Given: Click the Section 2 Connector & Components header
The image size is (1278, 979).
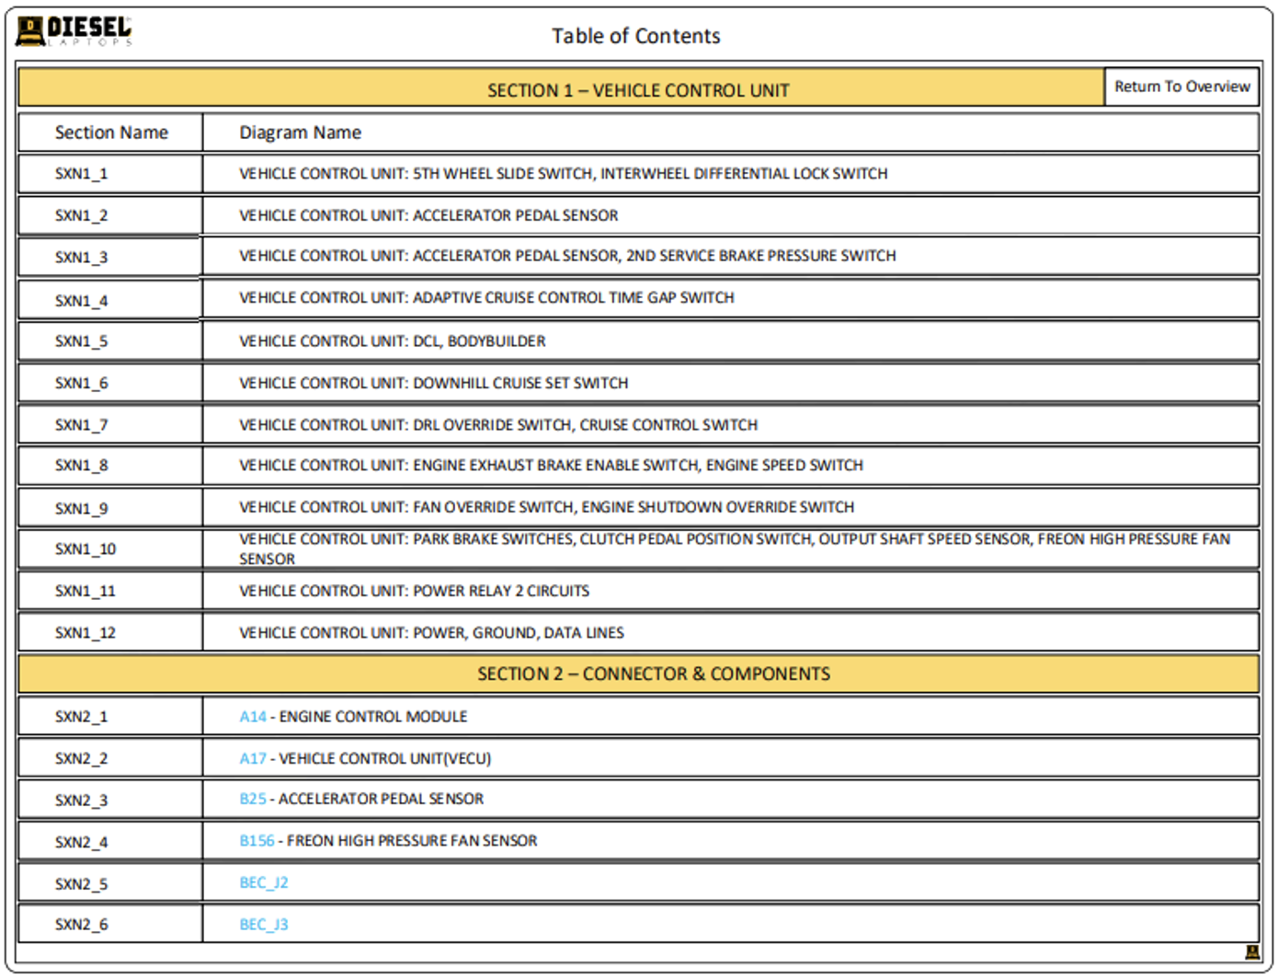Looking at the screenshot, I should 653,674.
